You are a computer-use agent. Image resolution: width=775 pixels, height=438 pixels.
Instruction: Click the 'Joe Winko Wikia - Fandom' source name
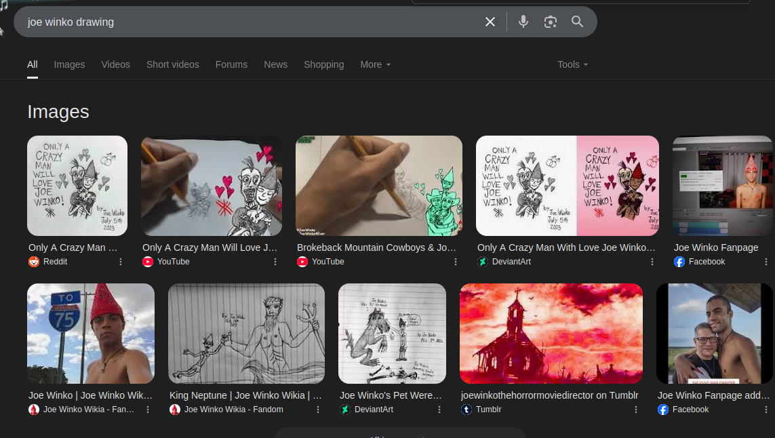click(x=234, y=410)
